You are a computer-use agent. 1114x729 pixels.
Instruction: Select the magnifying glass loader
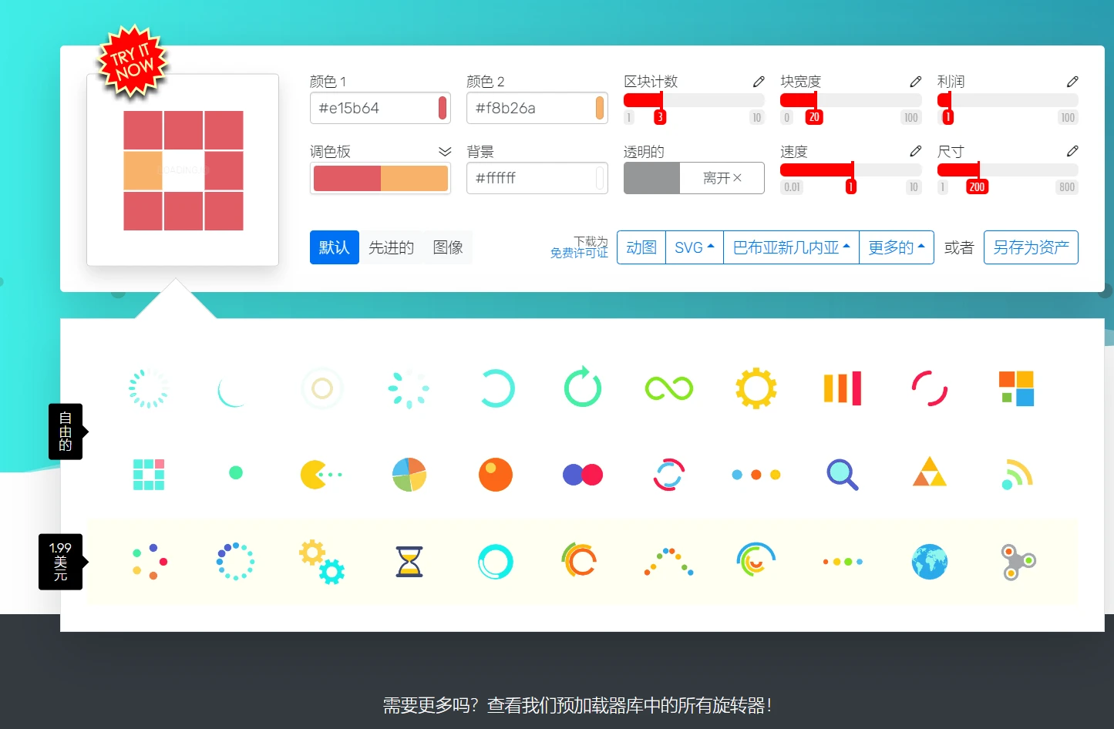(x=842, y=475)
